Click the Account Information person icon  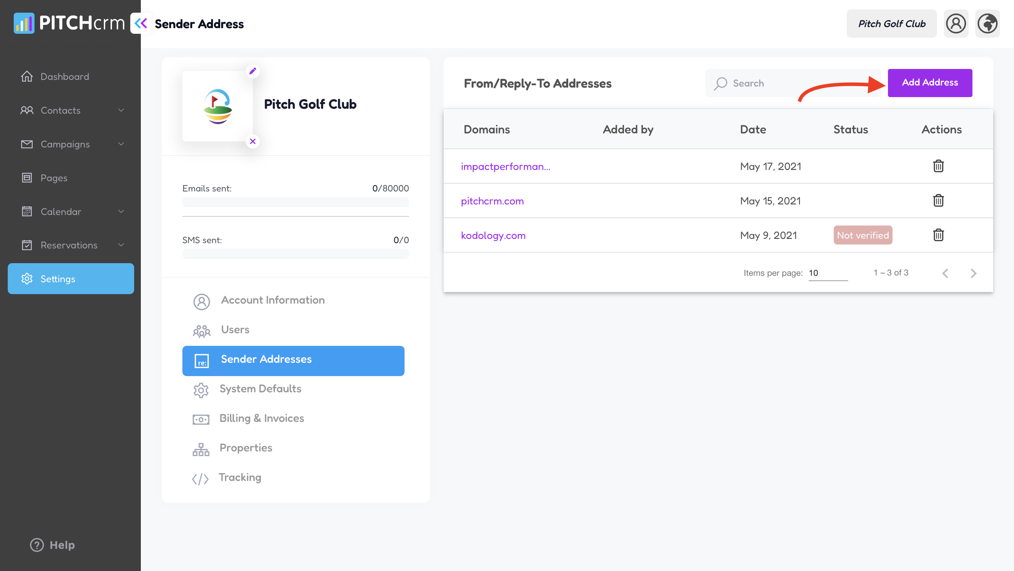[x=201, y=302]
